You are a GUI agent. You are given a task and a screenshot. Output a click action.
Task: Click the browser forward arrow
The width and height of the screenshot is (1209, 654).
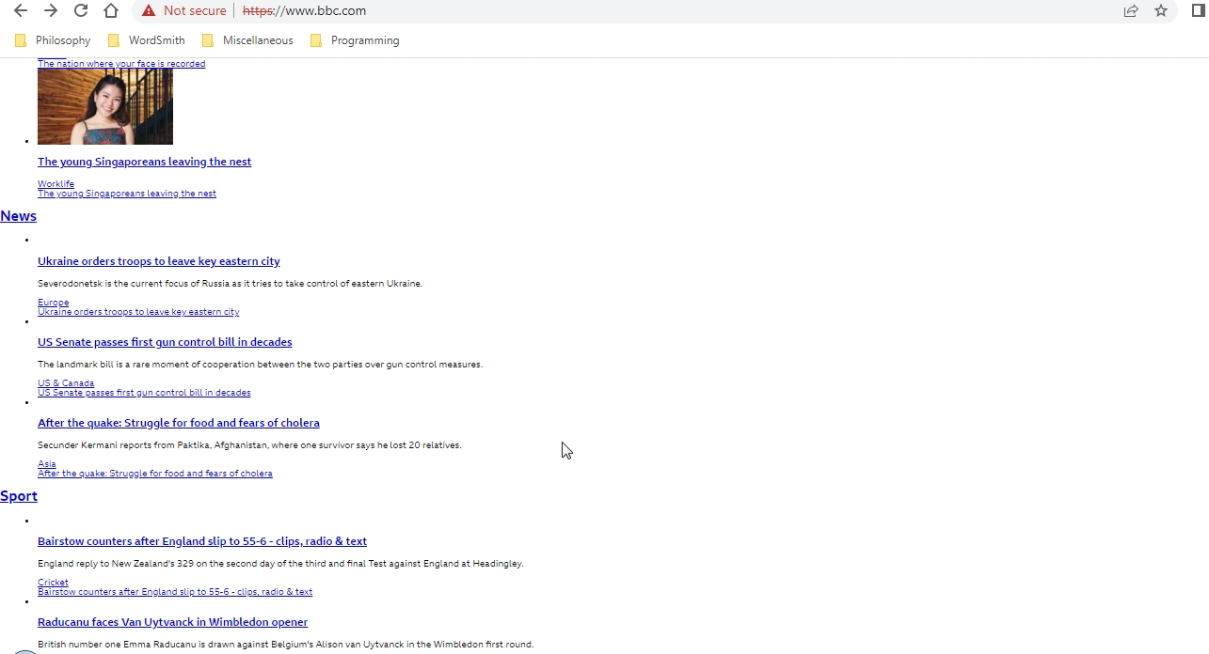(51, 11)
